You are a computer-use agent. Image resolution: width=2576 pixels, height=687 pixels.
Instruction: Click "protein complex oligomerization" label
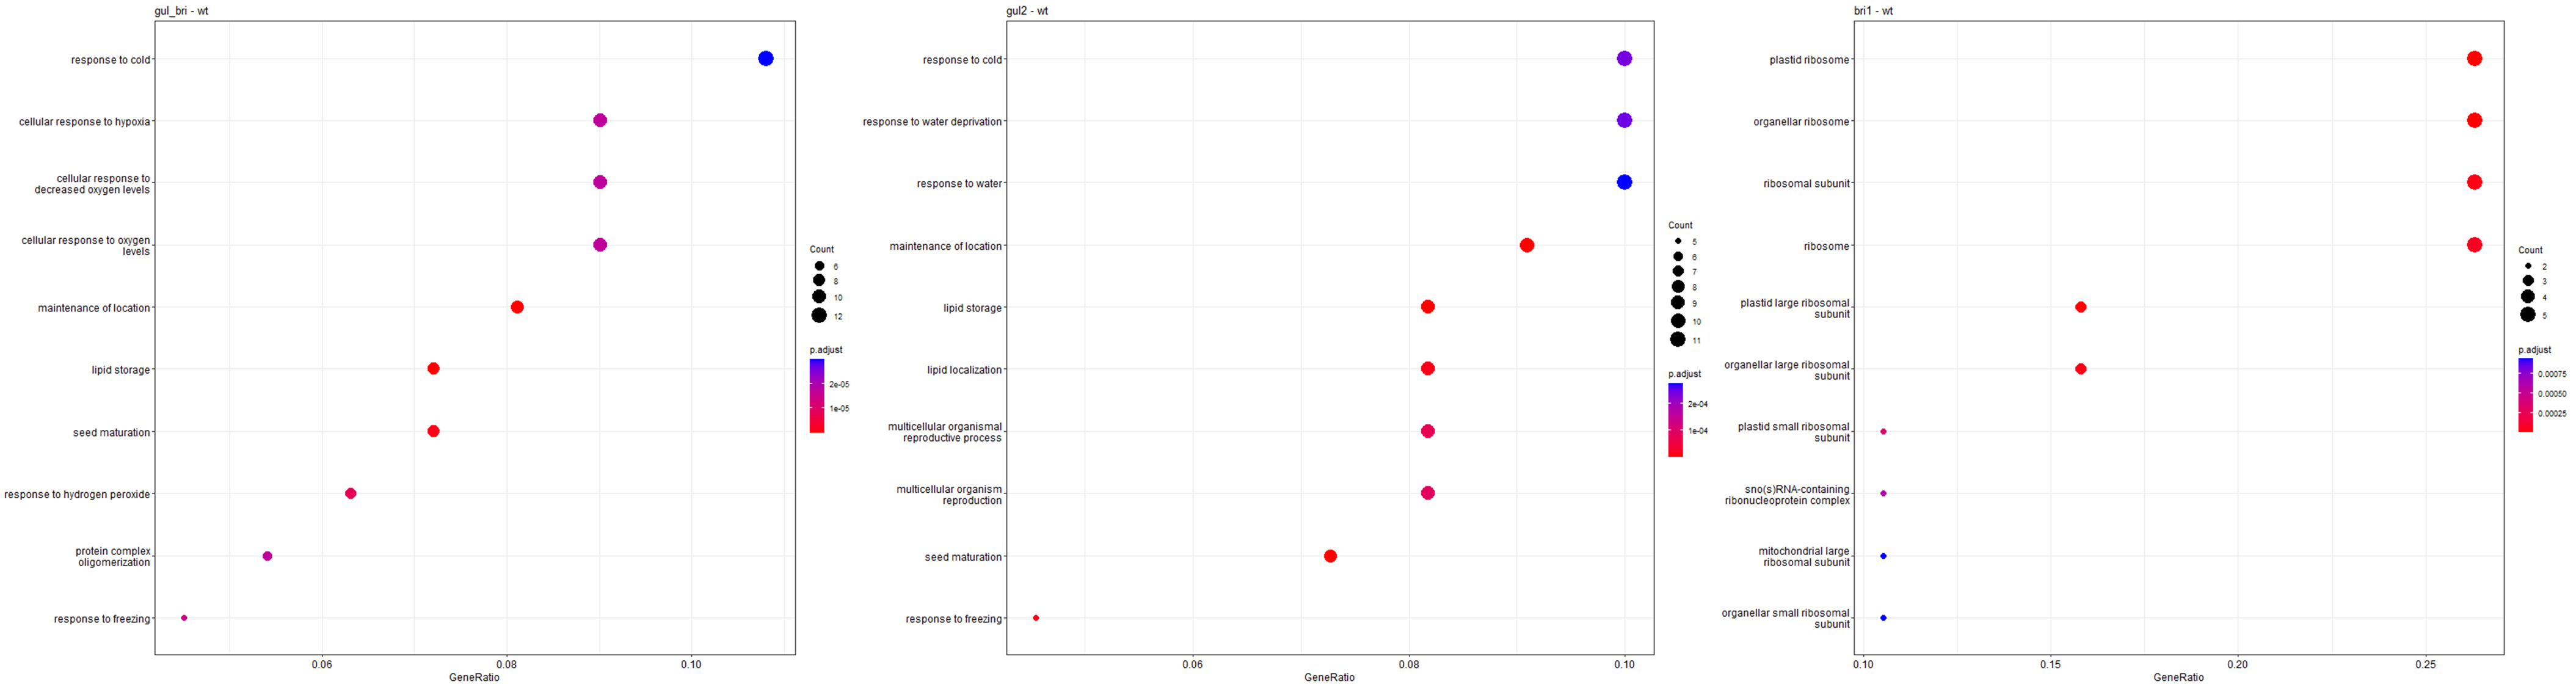[x=113, y=557]
